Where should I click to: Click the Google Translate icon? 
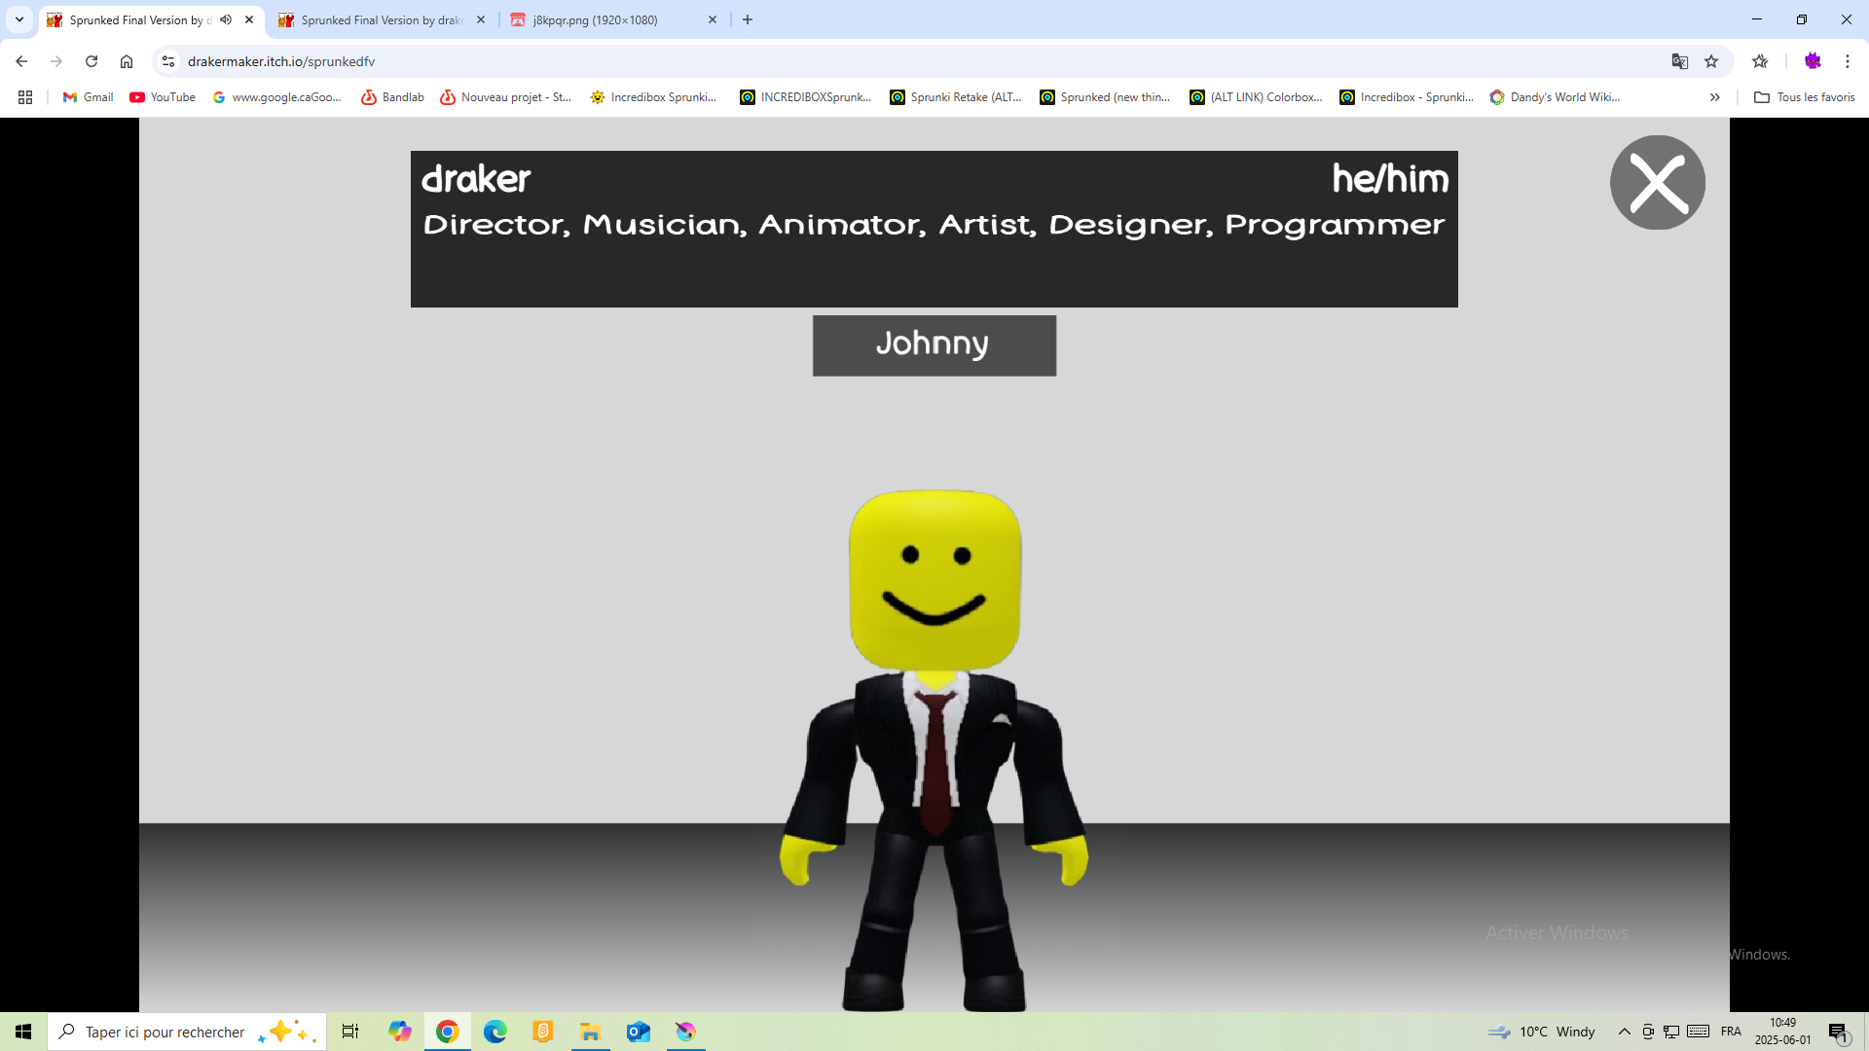[x=1679, y=61]
